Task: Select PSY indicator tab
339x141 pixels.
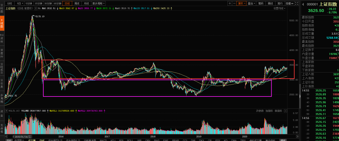Action: (218, 140)
